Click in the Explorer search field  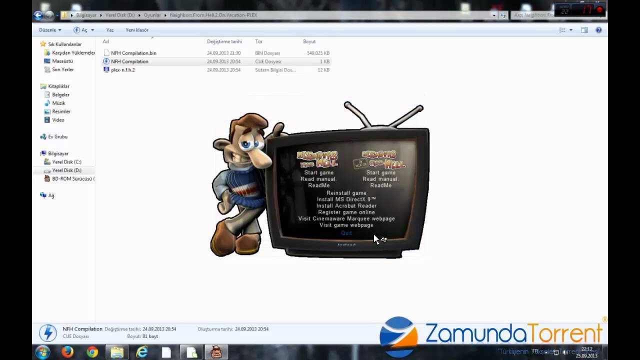(534, 15)
